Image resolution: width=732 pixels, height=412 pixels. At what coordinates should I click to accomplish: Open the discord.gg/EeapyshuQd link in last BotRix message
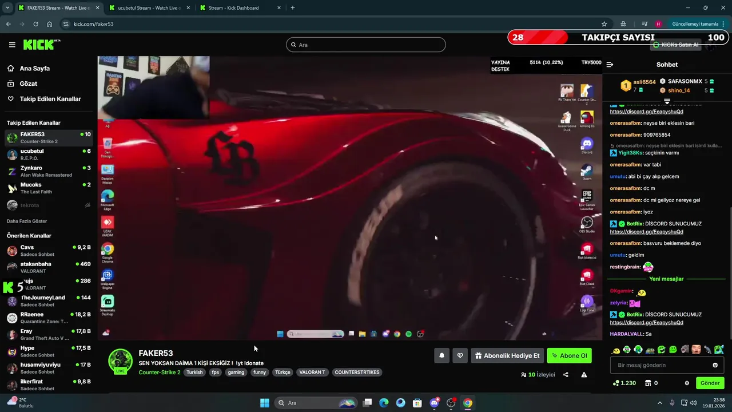pos(646,323)
